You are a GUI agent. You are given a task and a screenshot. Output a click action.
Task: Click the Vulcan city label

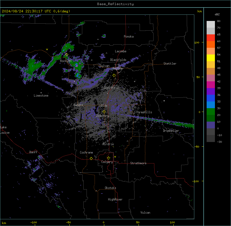(x=146, y=213)
